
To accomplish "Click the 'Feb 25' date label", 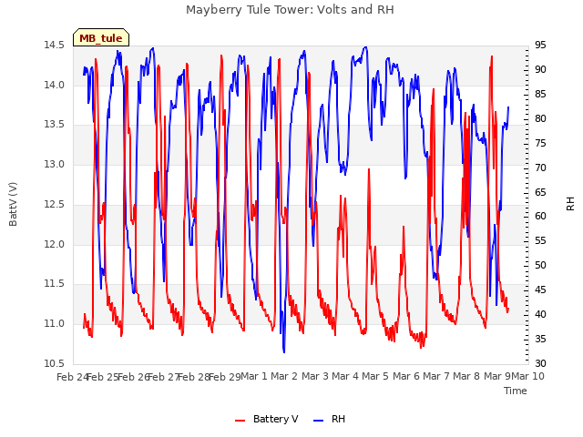I will click(103, 377).
